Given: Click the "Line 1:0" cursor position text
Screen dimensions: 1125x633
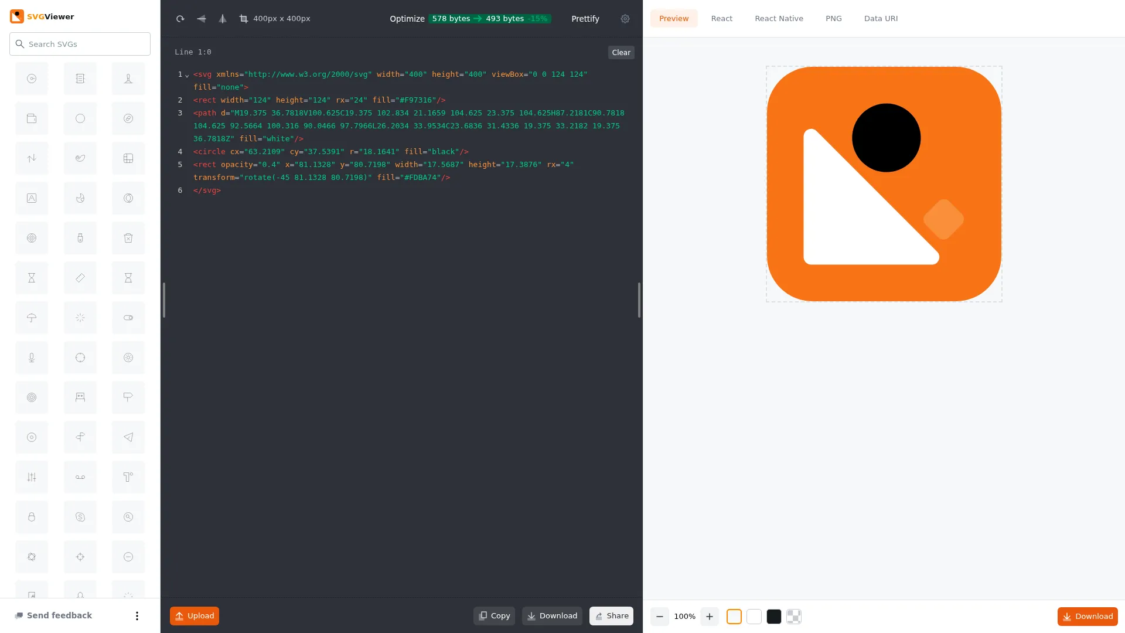Looking at the screenshot, I should tap(193, 52).
